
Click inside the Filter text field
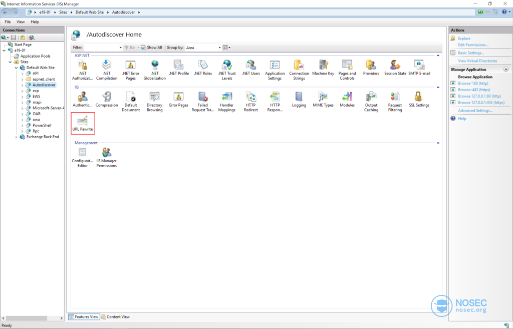pos(101,48)
